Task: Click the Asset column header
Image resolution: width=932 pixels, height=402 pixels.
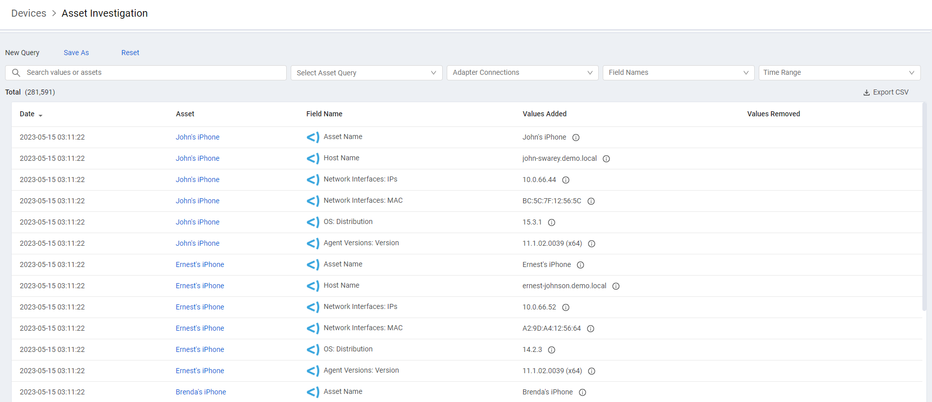Action: point(185,114)
